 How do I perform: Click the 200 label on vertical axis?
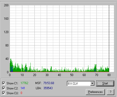[6, 5]
